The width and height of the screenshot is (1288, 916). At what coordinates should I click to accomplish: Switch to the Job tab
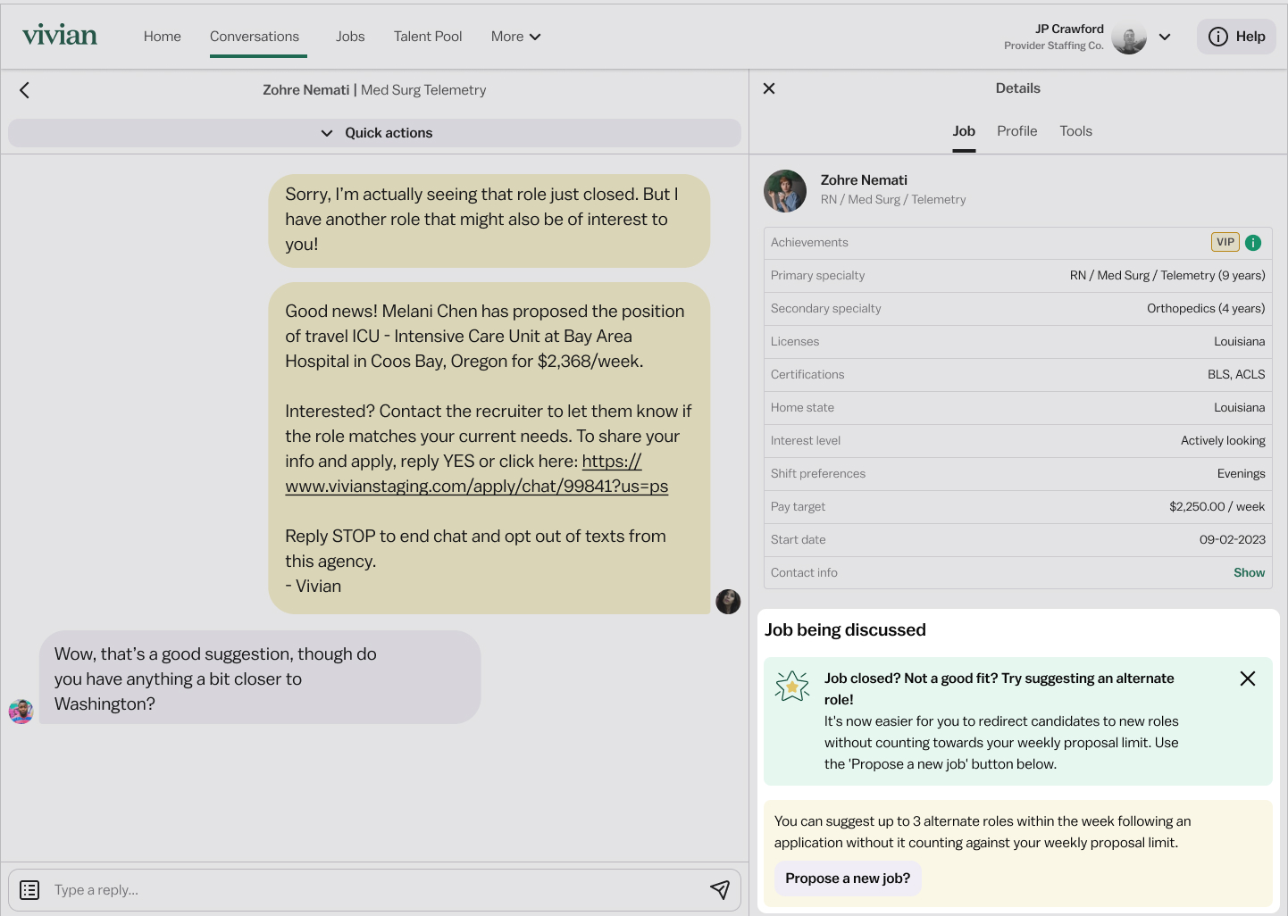click(x=964, y=131)
